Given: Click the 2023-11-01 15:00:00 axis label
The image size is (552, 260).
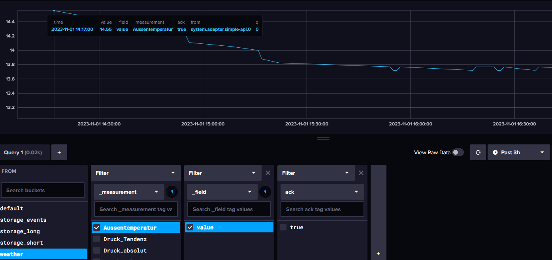Looking at the screenshot, I should point(203,124).
